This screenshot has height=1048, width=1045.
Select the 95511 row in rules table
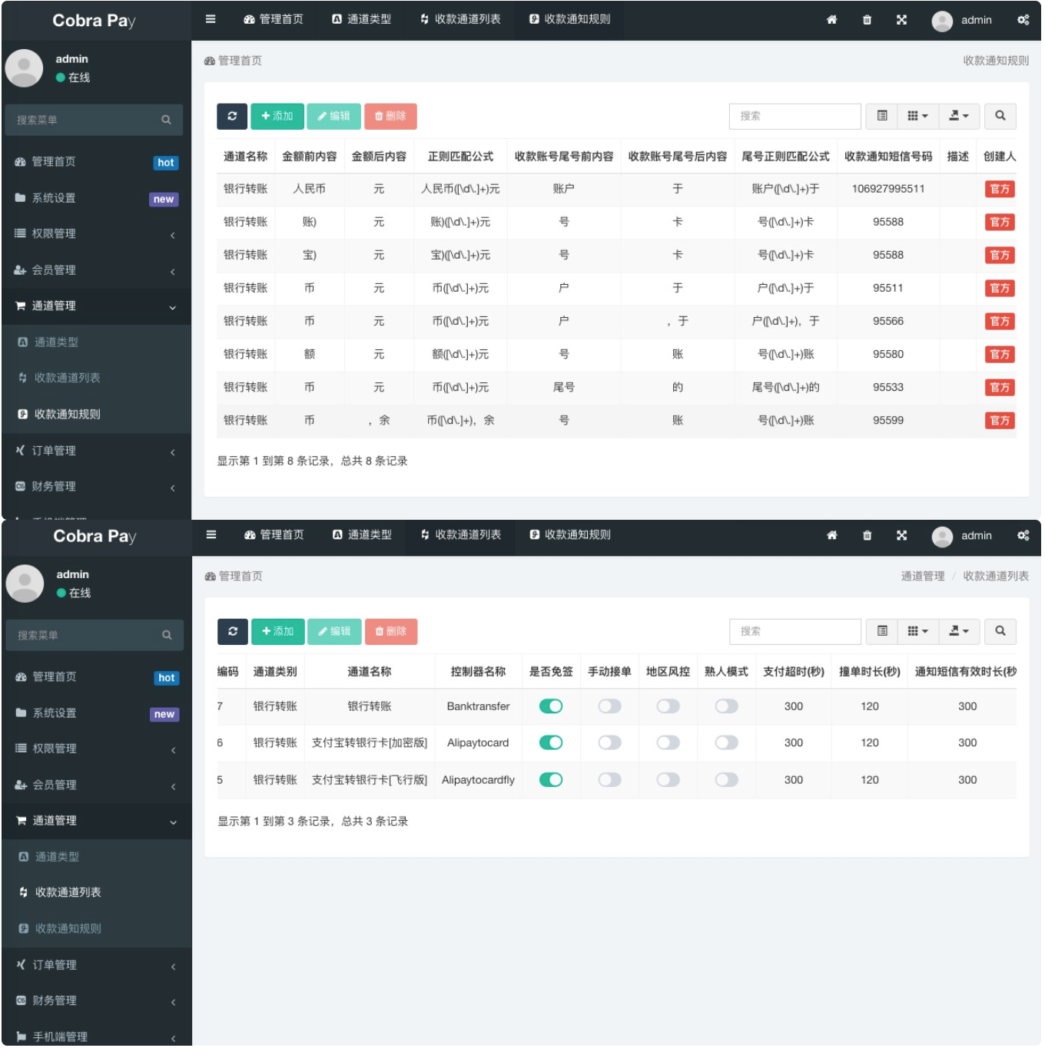tap(615, 289)
